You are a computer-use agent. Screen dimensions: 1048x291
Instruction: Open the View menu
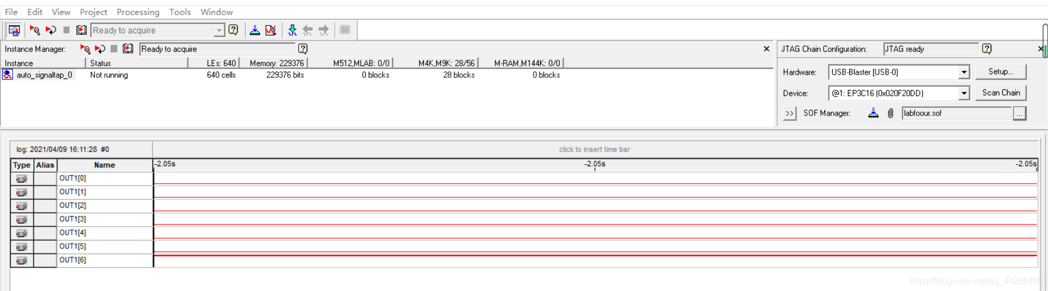pyautogui.click(x=61, y=11)
